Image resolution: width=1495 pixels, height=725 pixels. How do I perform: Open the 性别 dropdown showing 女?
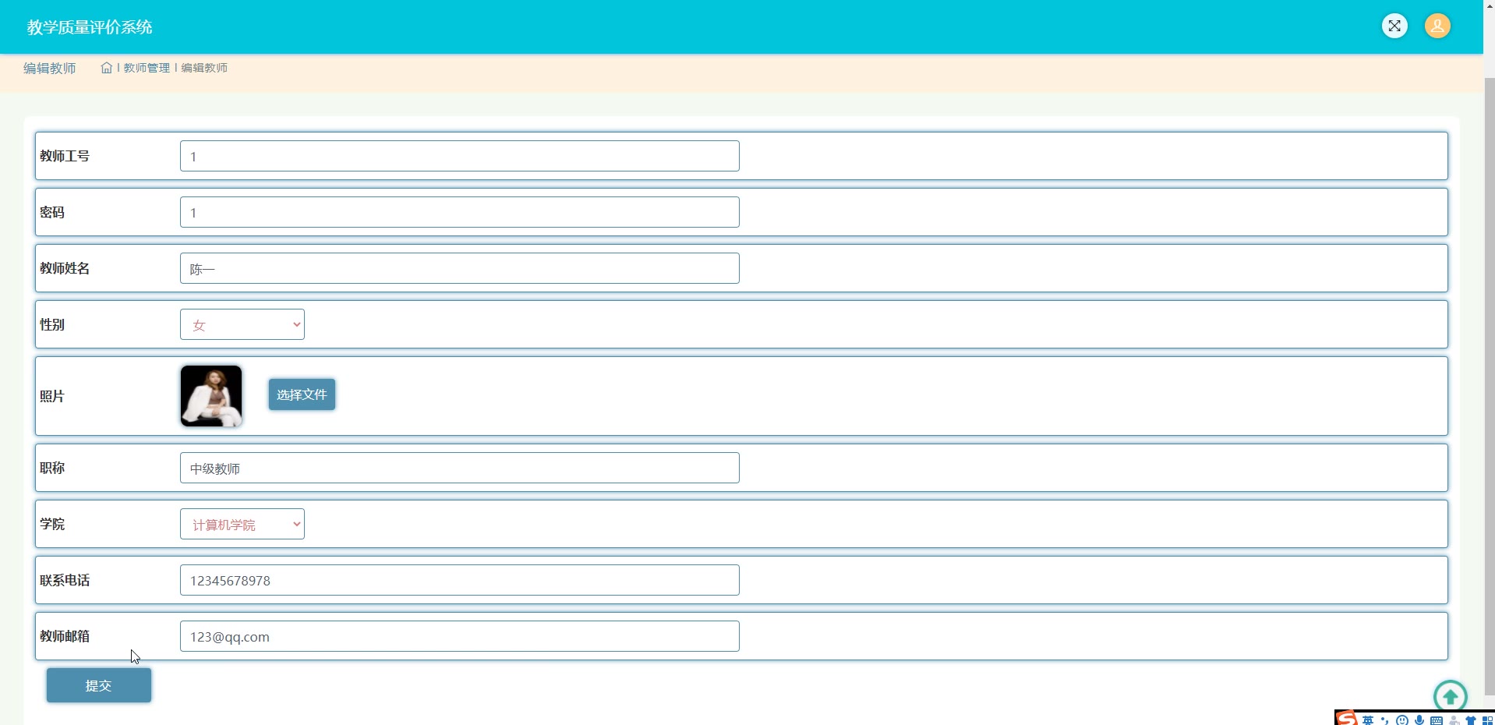(x=242, y=324)
